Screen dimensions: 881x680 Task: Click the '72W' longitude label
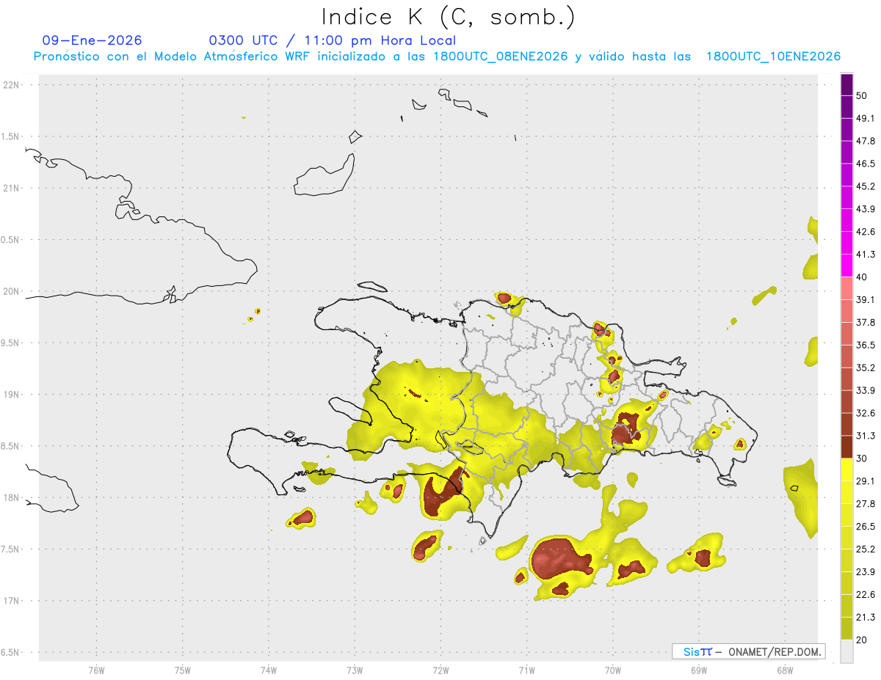pos(440,670)
